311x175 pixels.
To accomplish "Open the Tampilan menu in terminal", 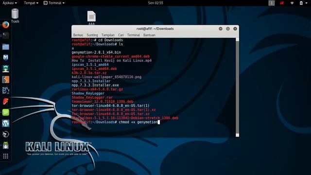I will tap(108, 35).
